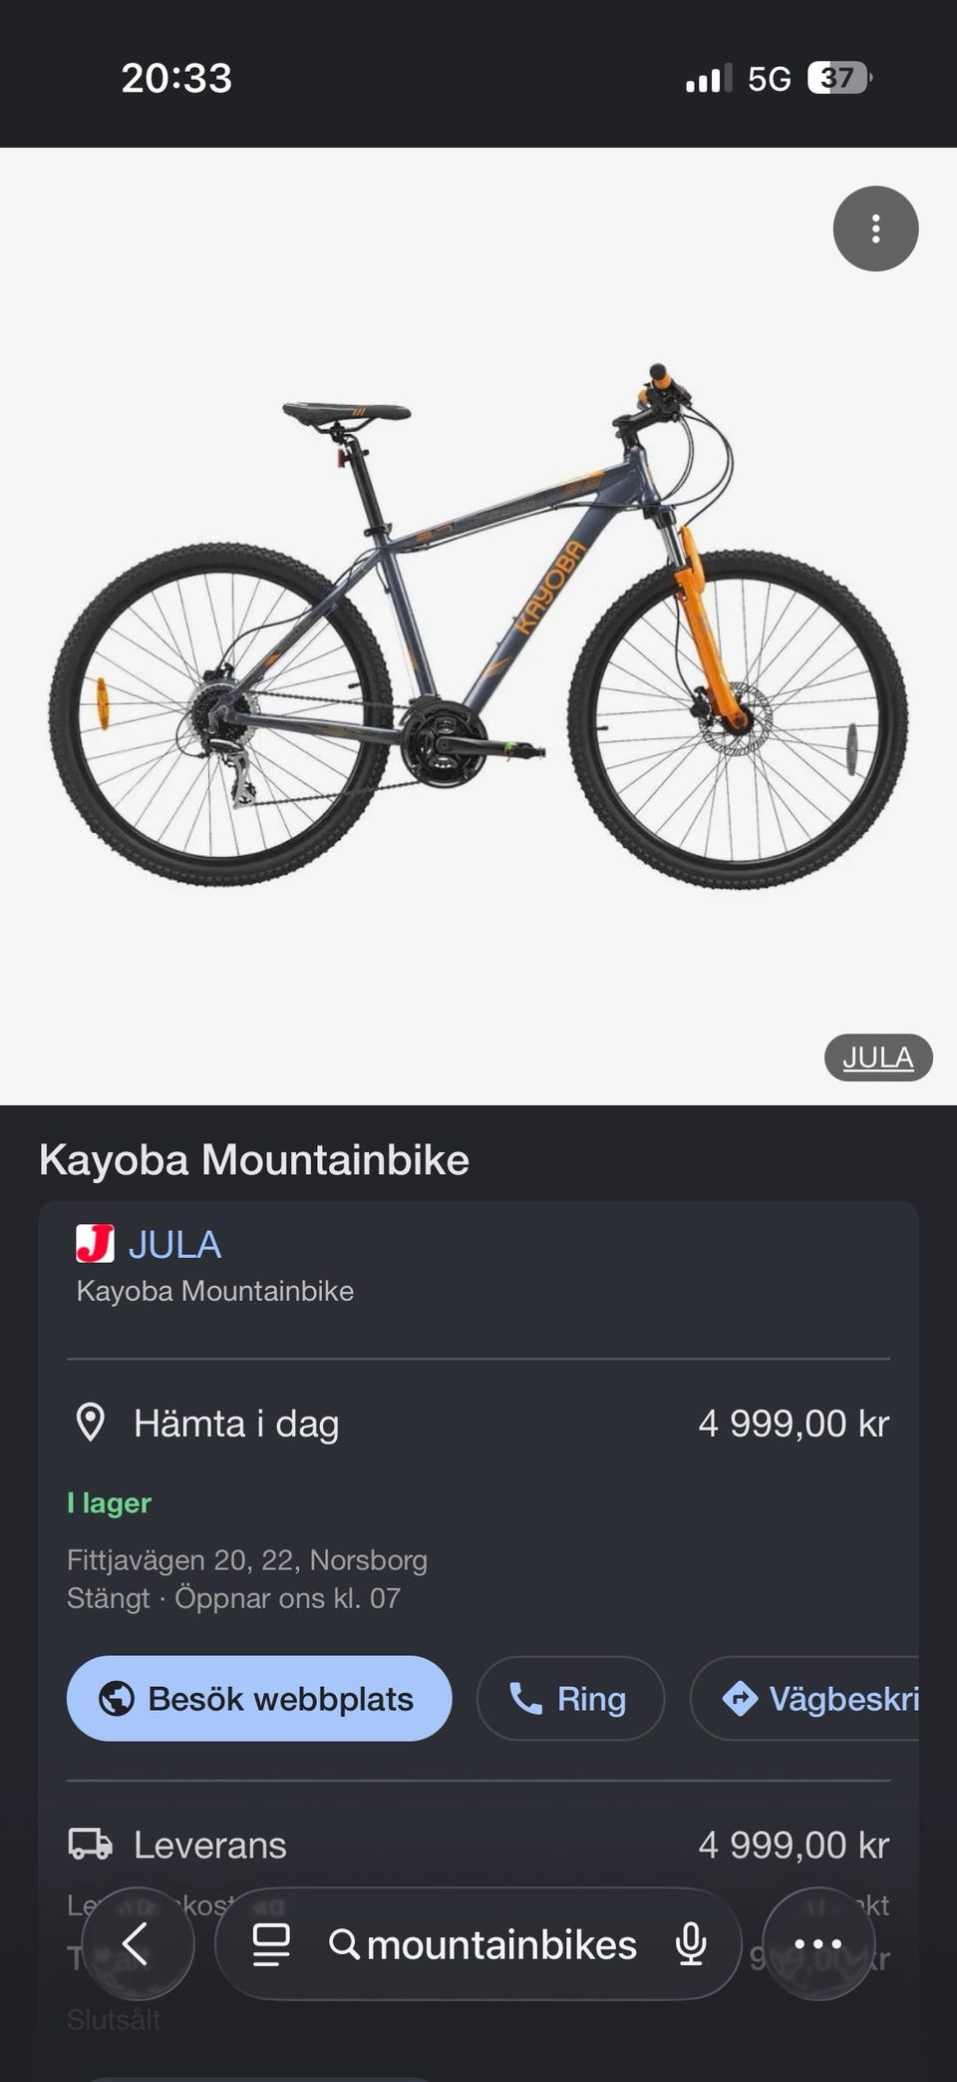The image size is (957, 2082).
Task: Tap the Hämta i dag pickup price
Action: (x=794, y=1424)
